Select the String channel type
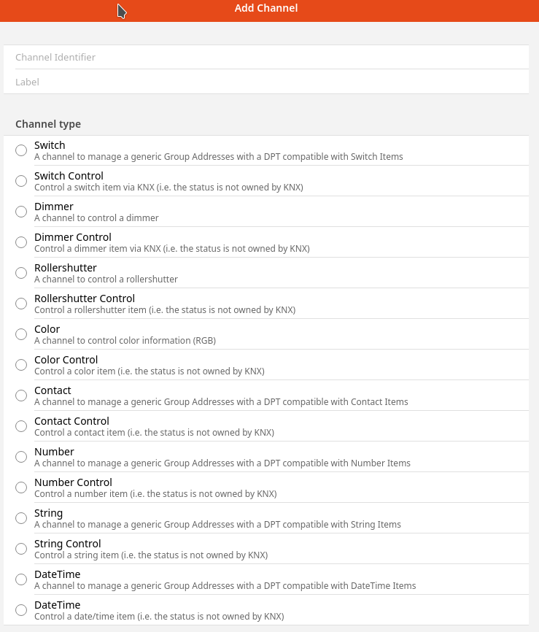The height and width of the screenshot is (632, 539). click(21, 518)
